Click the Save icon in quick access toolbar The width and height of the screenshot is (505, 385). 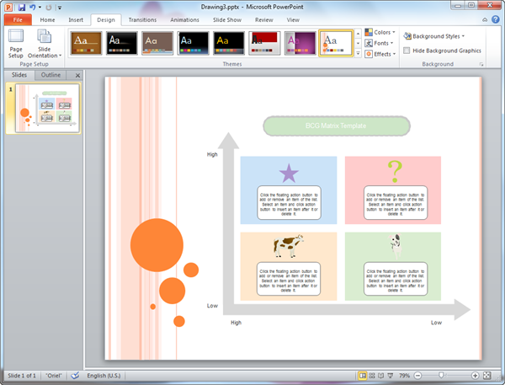click(22, 7)
